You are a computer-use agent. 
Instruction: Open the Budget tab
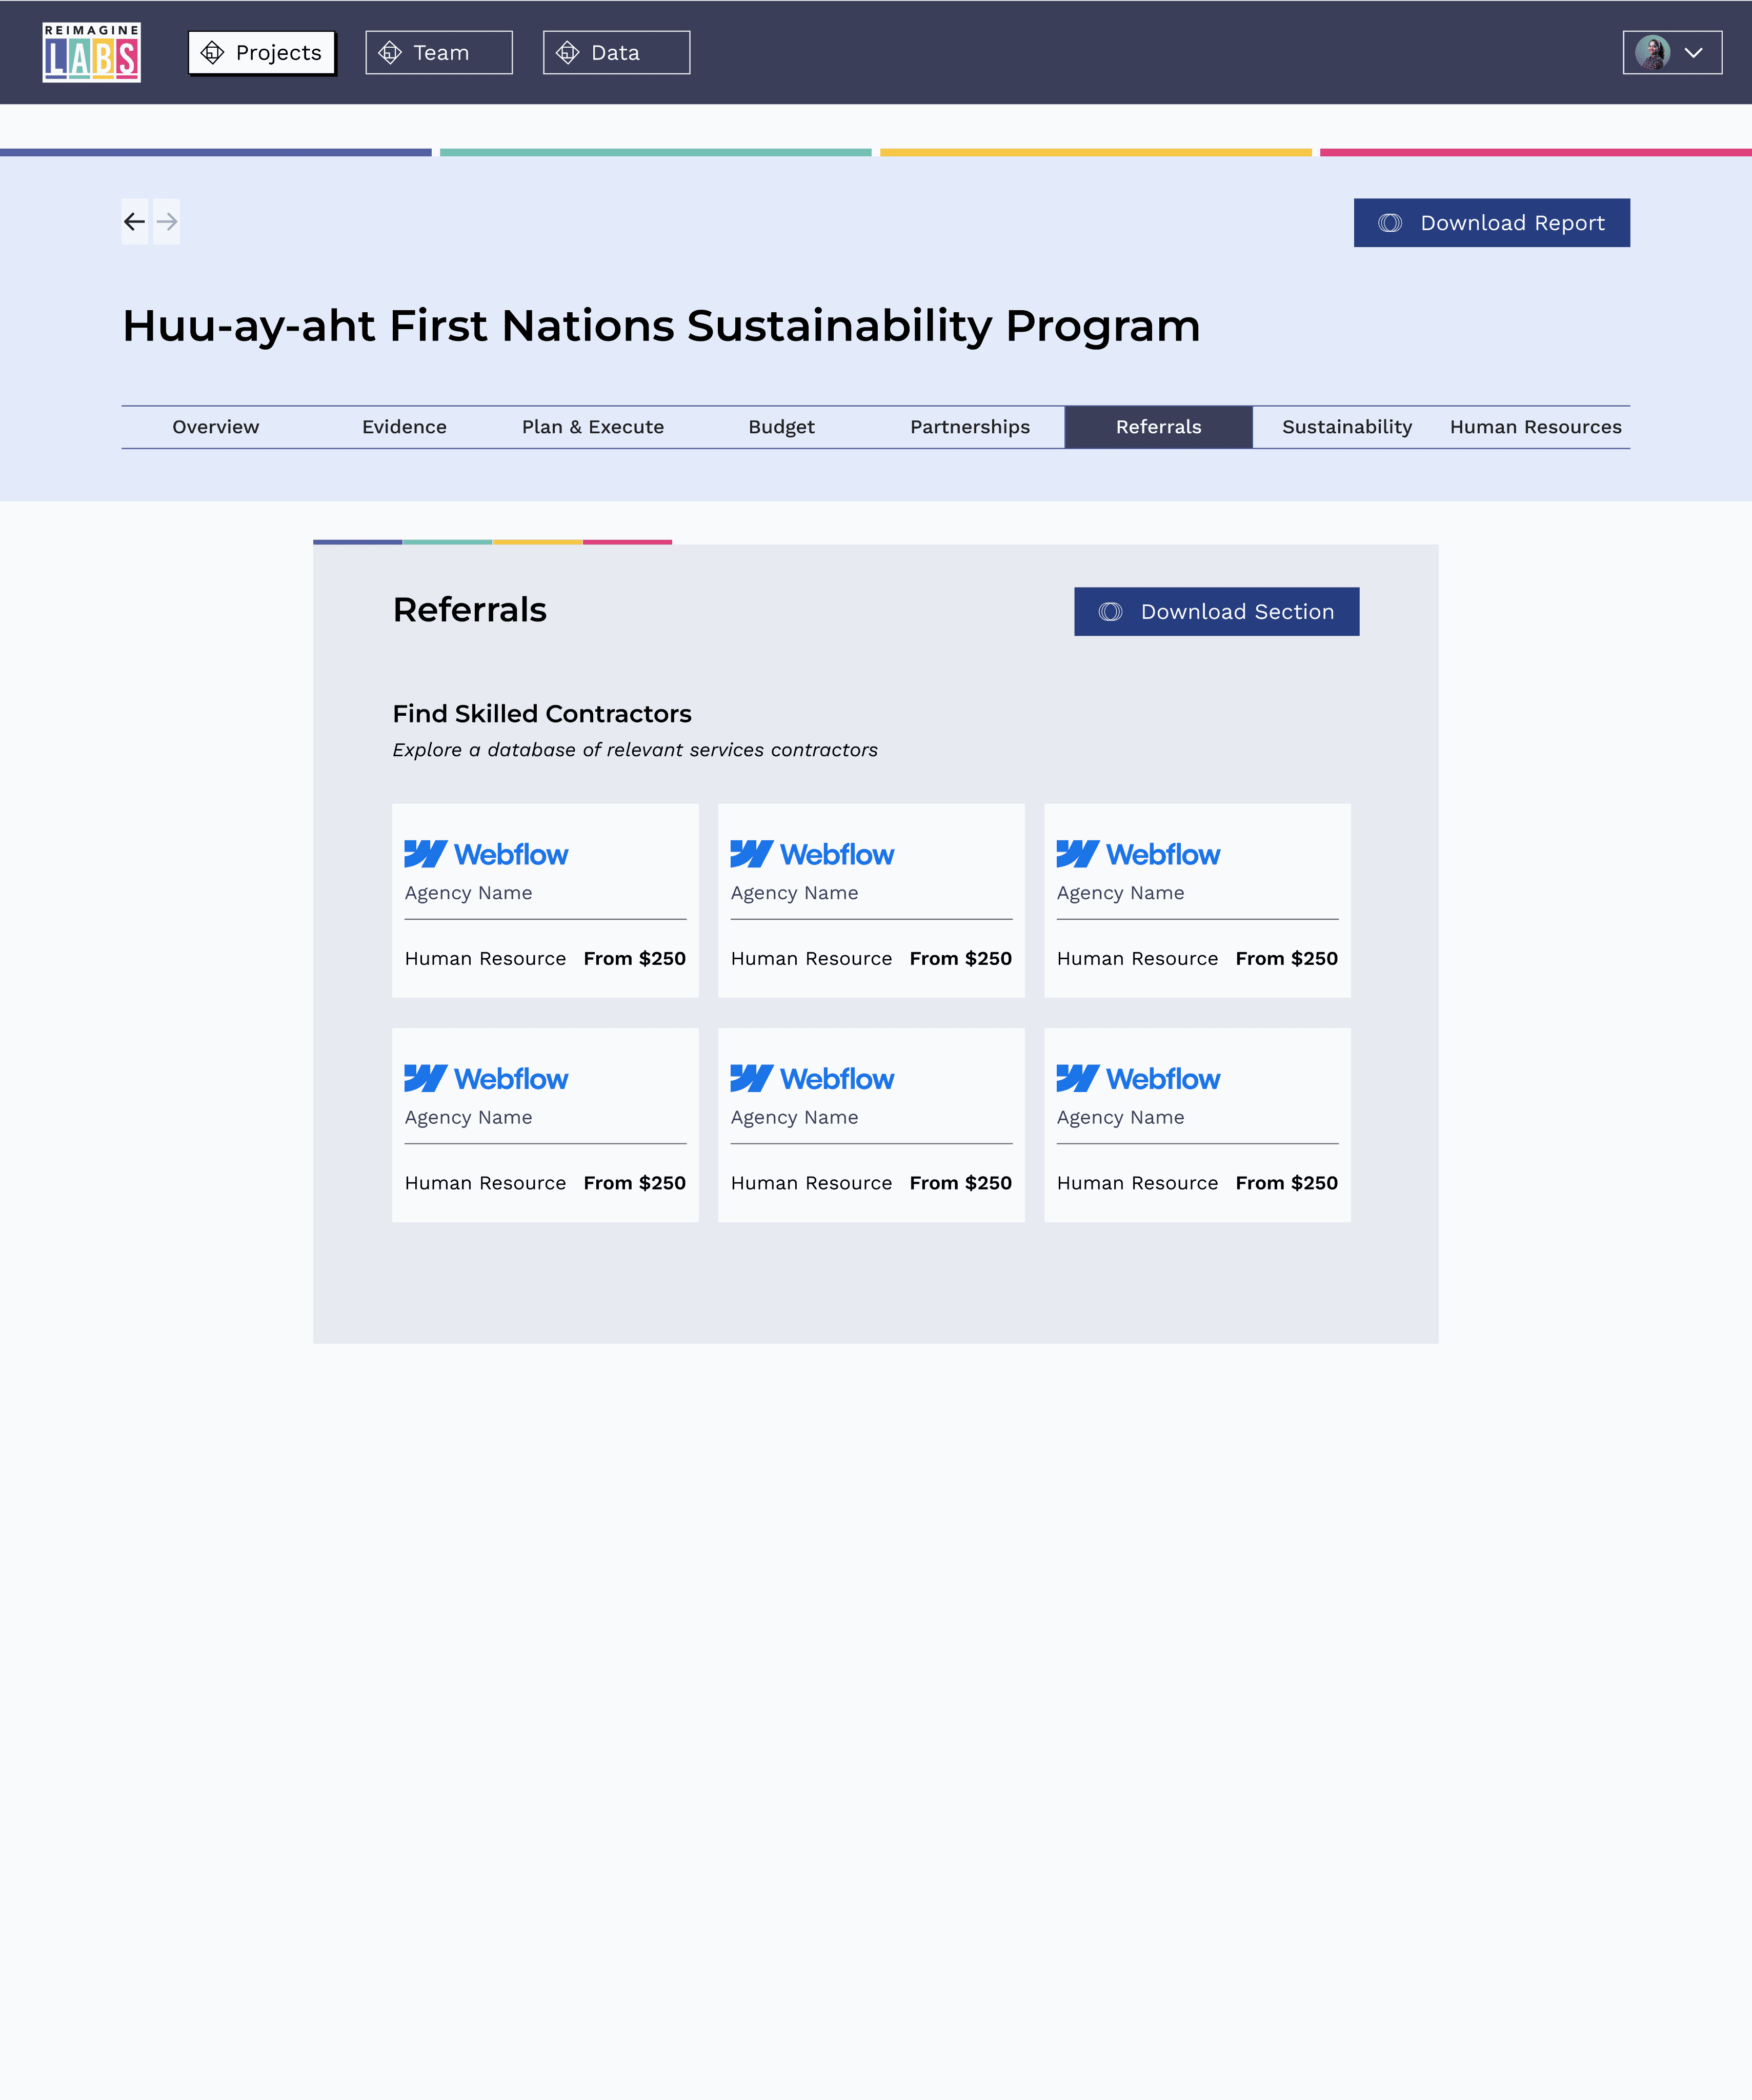point(781,427)
